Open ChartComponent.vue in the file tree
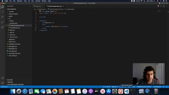The height and width of the screenshot is (95, 169). pyautogui.click(x=17, y=26)
